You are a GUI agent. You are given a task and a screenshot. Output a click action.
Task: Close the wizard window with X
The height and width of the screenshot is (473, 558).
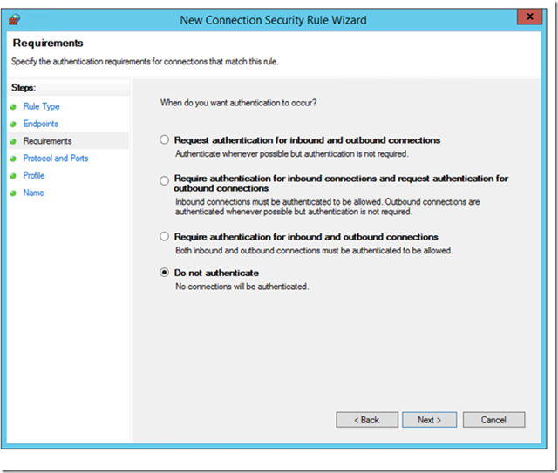(529, 17)
